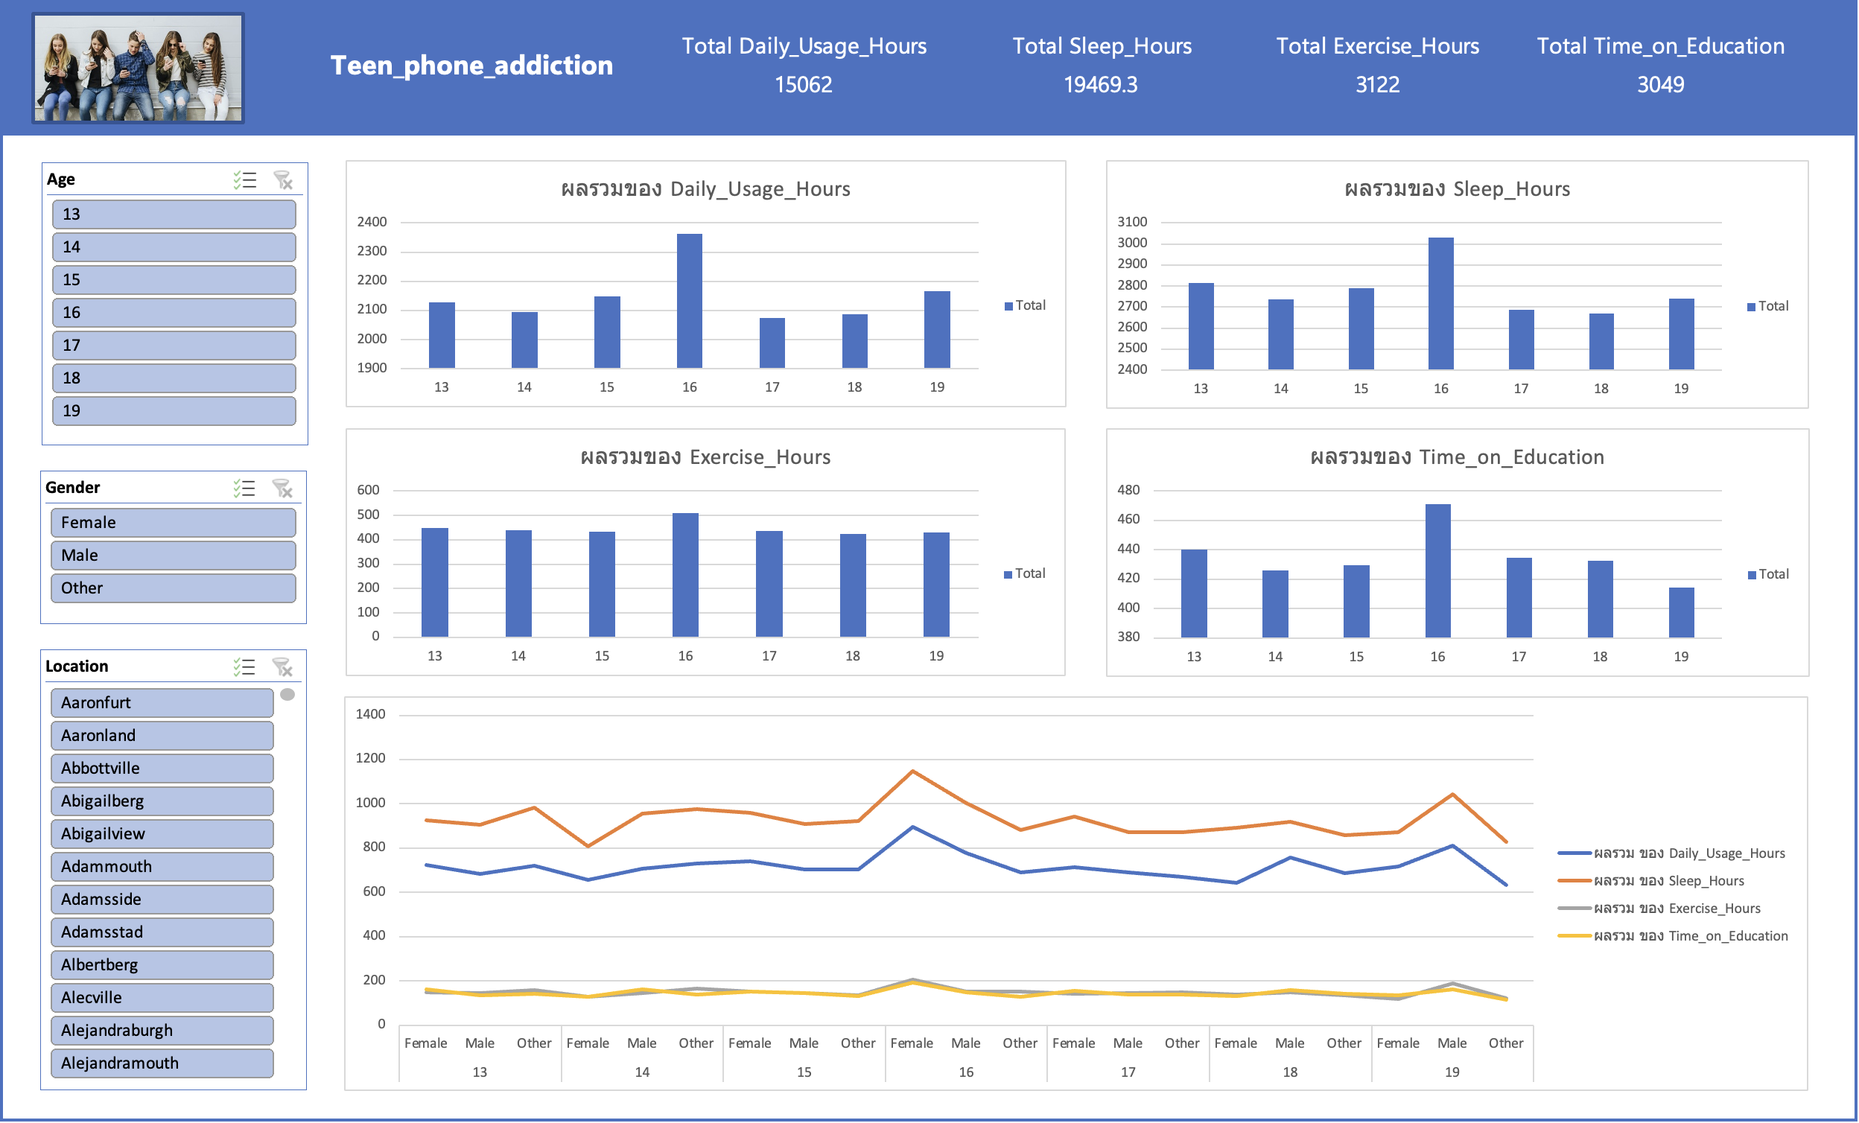Toggle multi-select icon in Gender slicer
The width and height of the screenshot is (1859, 1123).
pos(244,488)
